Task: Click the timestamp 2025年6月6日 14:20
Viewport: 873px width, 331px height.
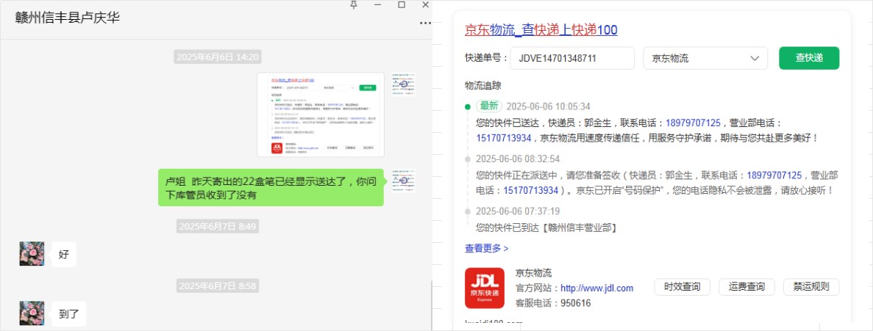Action: tap(218, 57)
